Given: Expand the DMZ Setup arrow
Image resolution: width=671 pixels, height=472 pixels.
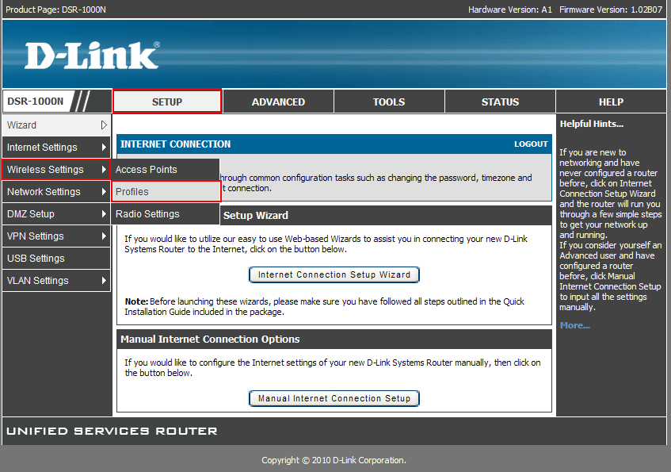Looking at the screenshot, I should [104, 214].
